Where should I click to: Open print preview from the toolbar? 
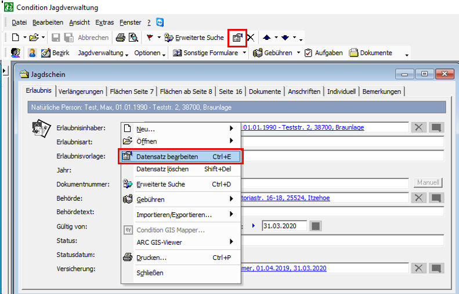pyautogui.click(x=133, y=38)
